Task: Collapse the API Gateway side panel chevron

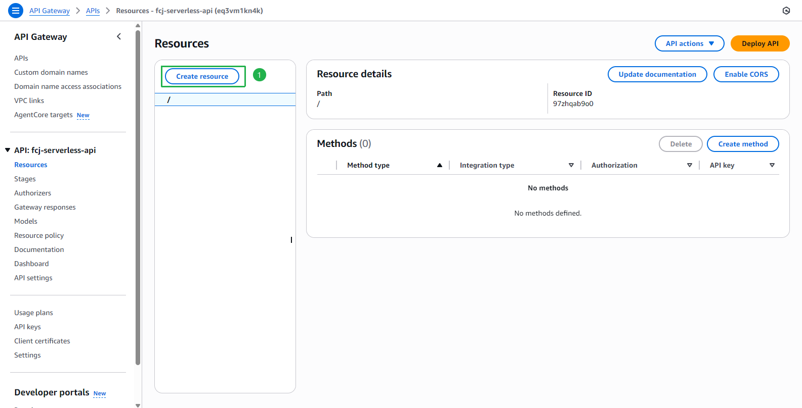Action: (x=119, y=36)
